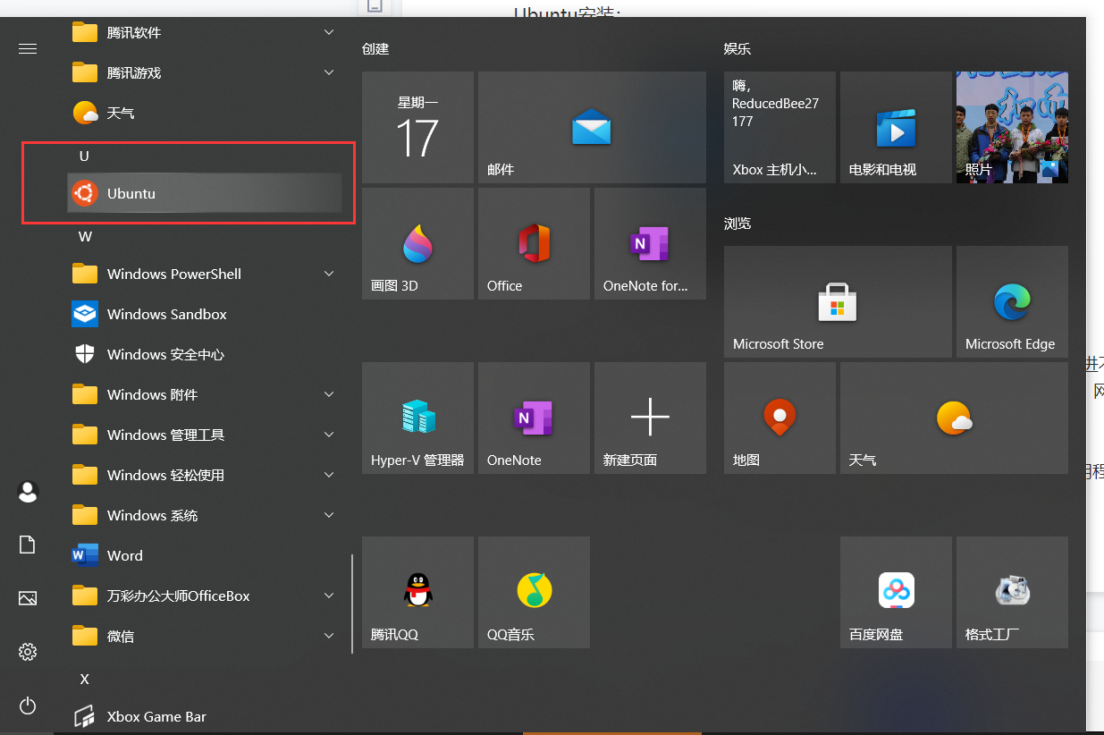Open the Microsoft Store tile
Viewport: 1104px width, 735px height.
838,301
